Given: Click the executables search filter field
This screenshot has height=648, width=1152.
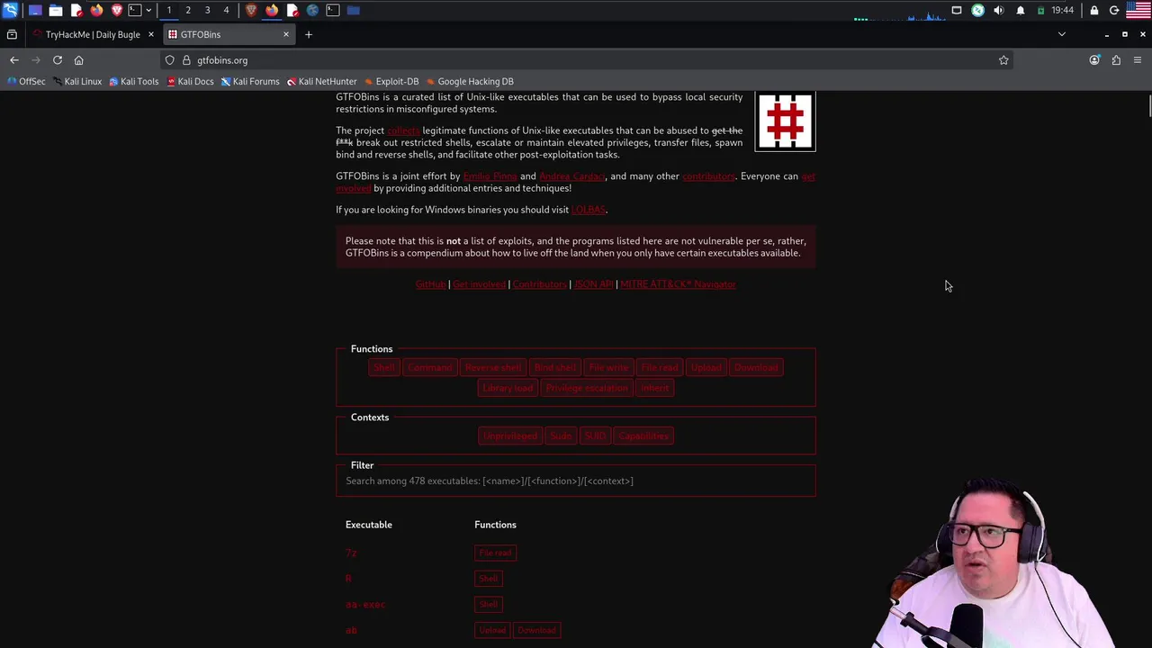Looking at the screenshot, I should tap(576, 481).
